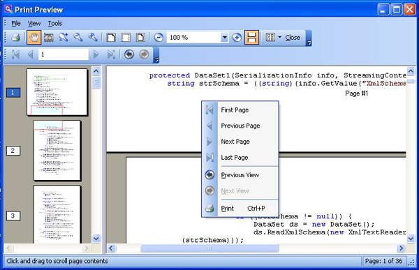Select the zoom out magnifier tool
This screenshot has height=270, width=419.
tap(78, 38)
